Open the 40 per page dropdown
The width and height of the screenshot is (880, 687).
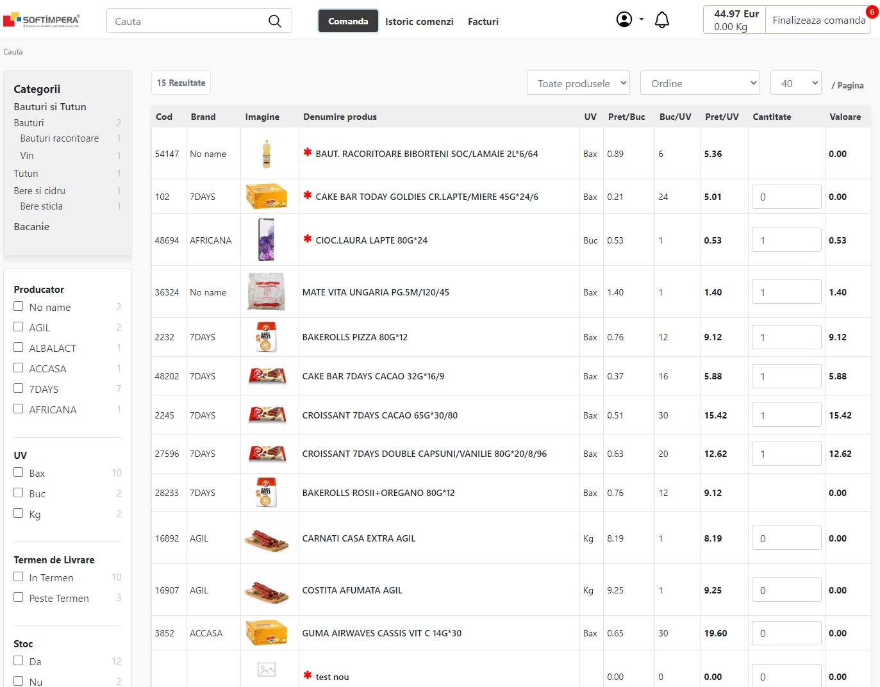coord(795,83)
